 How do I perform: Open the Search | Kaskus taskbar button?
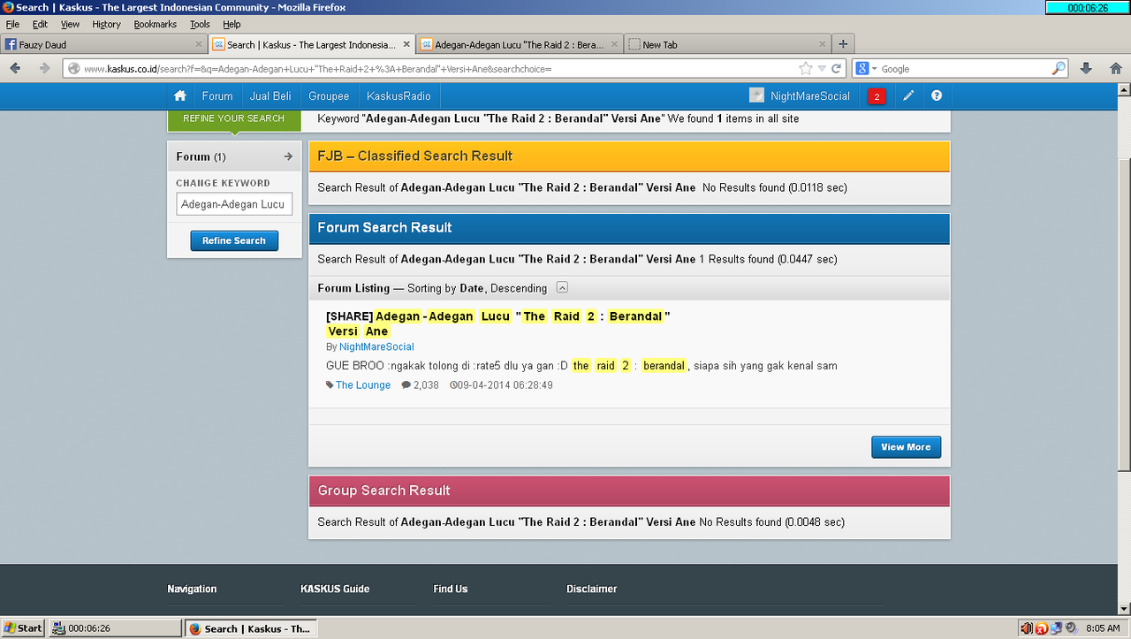point(251,628)
